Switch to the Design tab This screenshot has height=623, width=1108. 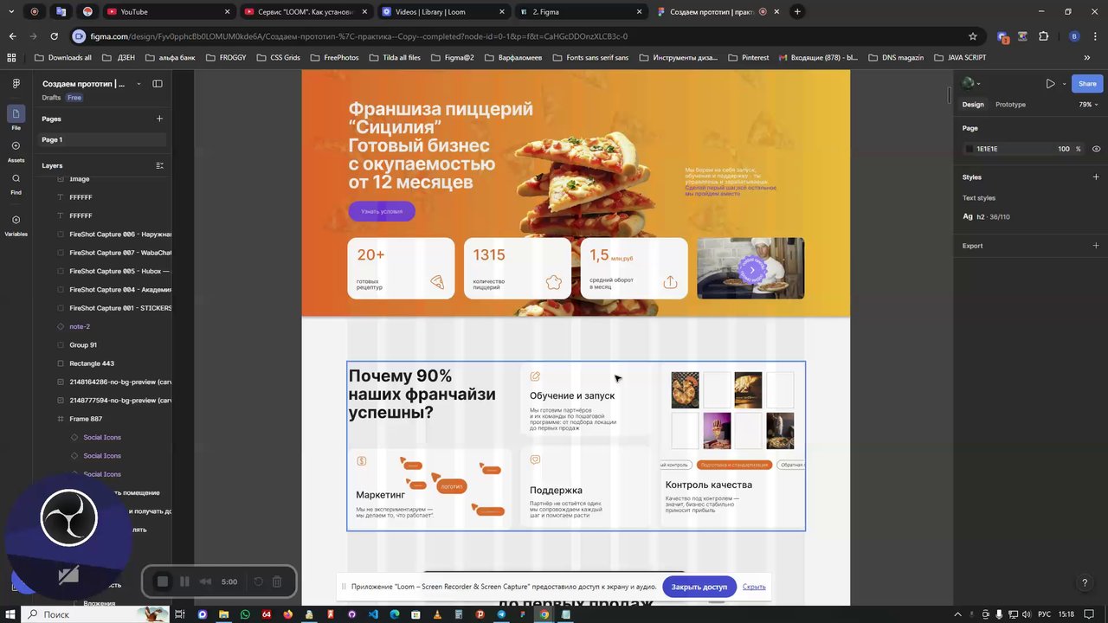tap(973, 105)
